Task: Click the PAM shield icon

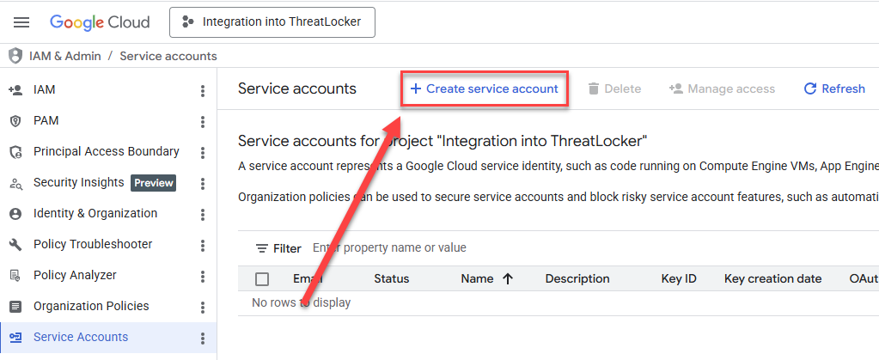Action: pos(15,121)
